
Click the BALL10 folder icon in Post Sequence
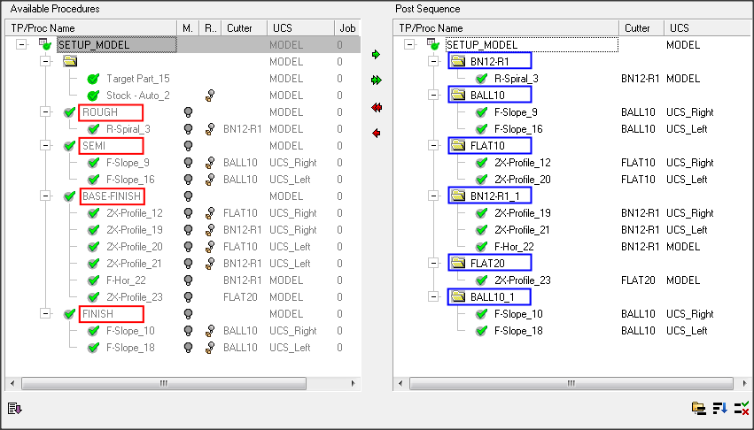[458, 95]
